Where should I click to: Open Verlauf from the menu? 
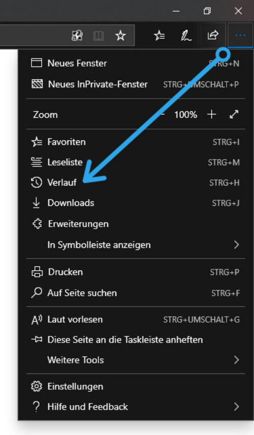136,182
